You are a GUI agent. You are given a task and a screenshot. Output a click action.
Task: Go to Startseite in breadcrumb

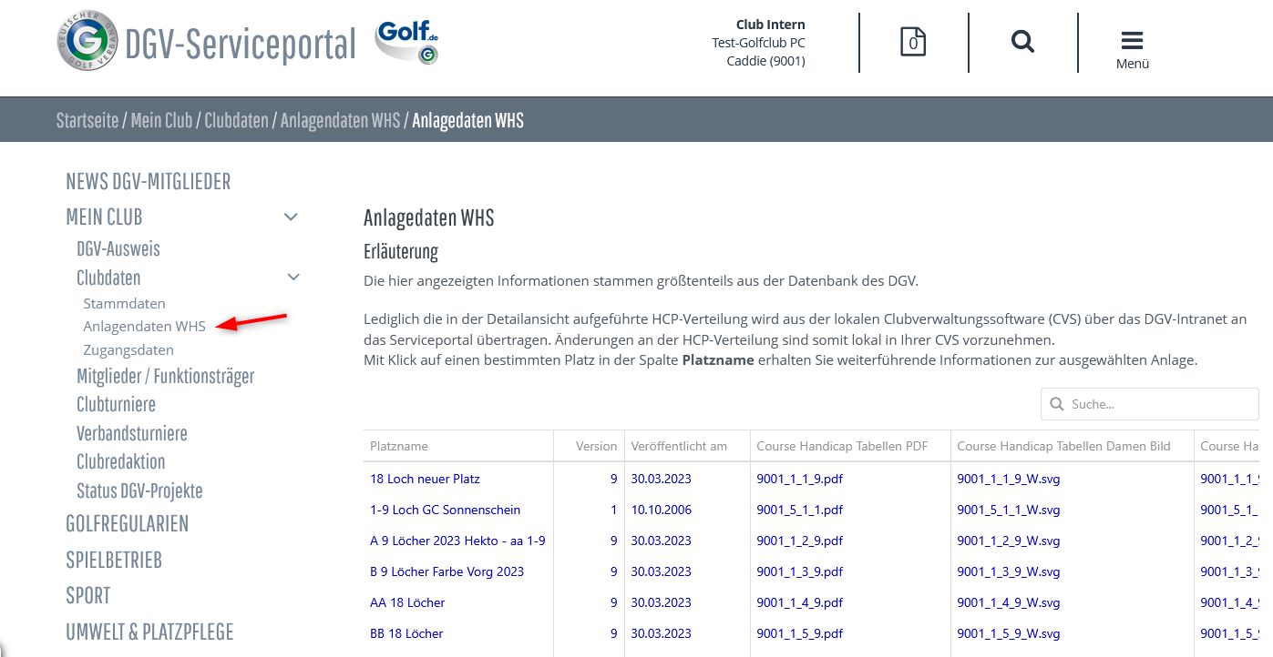[87, 120]
